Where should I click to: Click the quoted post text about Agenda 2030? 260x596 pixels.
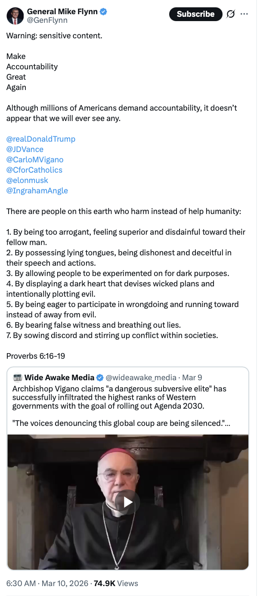click(118, 397)
